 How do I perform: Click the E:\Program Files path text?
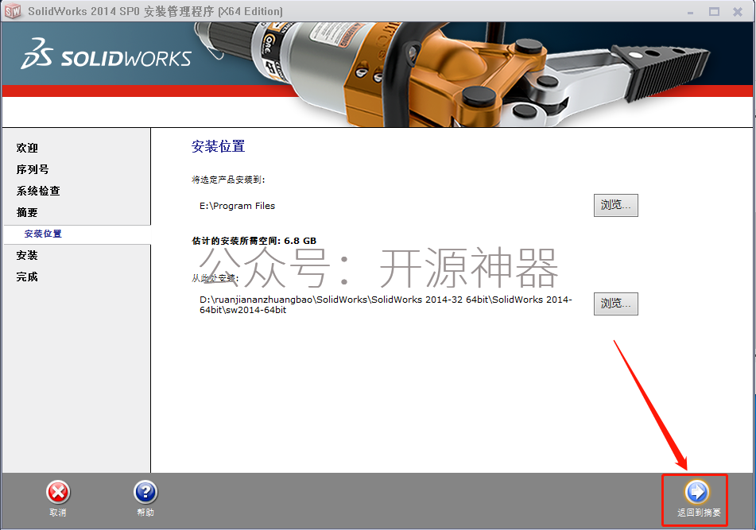(237, 206)
